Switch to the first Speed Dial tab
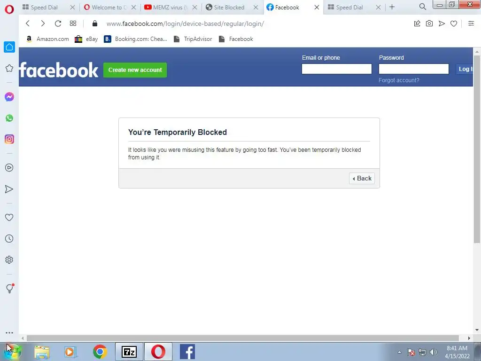Screen dimensions: 481x361 coord(44,8)
